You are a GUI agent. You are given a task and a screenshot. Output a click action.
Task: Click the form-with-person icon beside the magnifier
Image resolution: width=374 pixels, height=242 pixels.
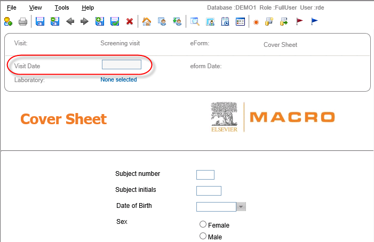[210, 22]
